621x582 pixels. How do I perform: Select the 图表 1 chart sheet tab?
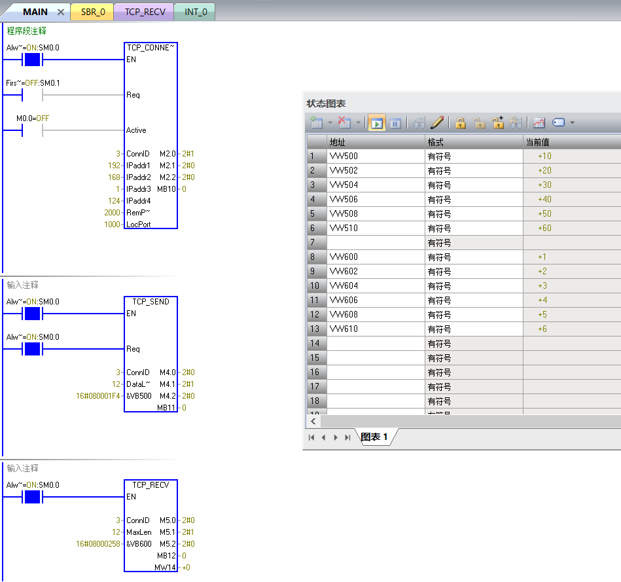coord(374,437)
